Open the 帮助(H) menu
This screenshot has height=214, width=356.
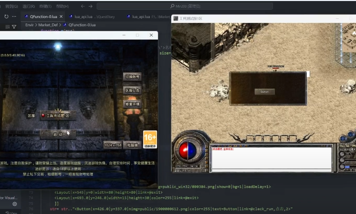[63, 7]
